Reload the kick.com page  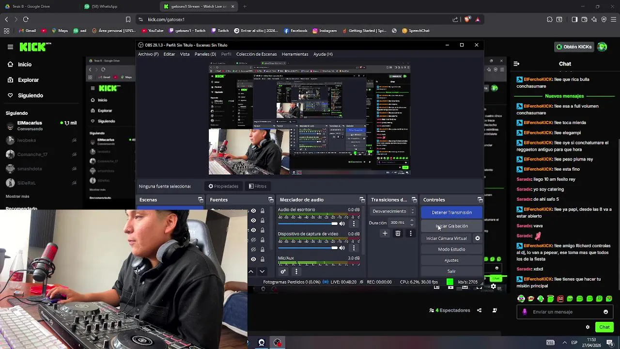pos(26,19)
